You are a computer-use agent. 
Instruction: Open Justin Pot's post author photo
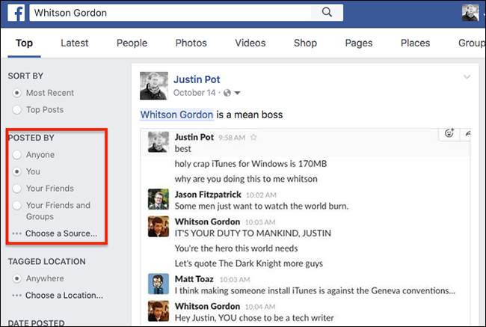pos(154,85)
